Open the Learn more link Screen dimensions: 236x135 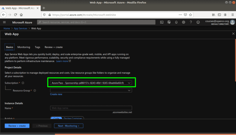coord(62,61)
